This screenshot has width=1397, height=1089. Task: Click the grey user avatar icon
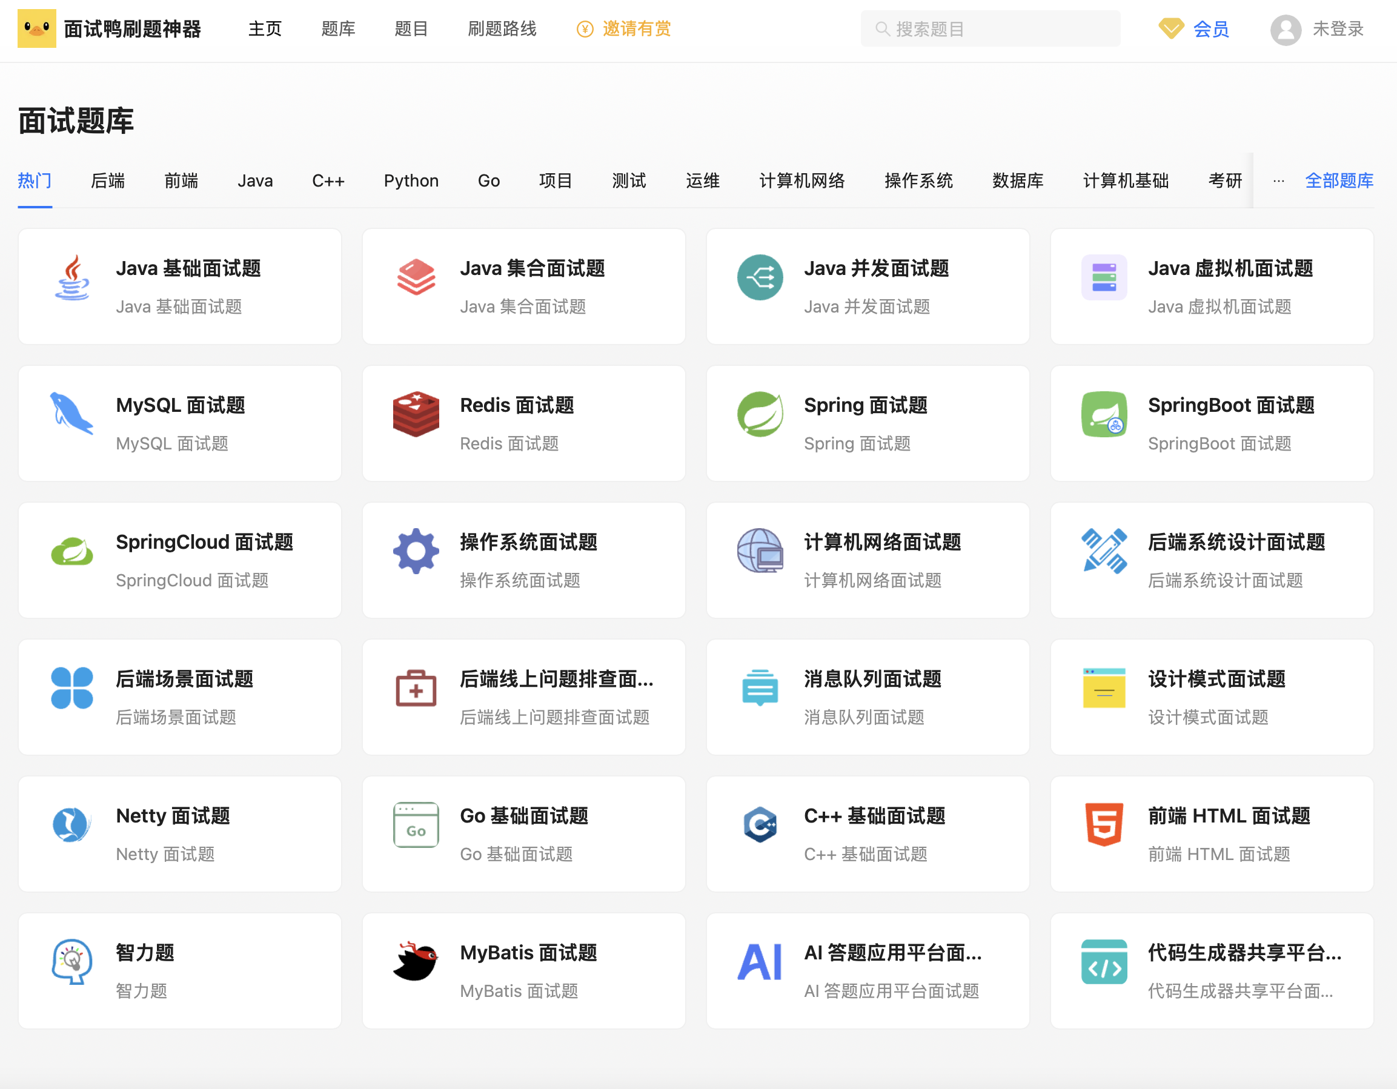(1286, 30)
